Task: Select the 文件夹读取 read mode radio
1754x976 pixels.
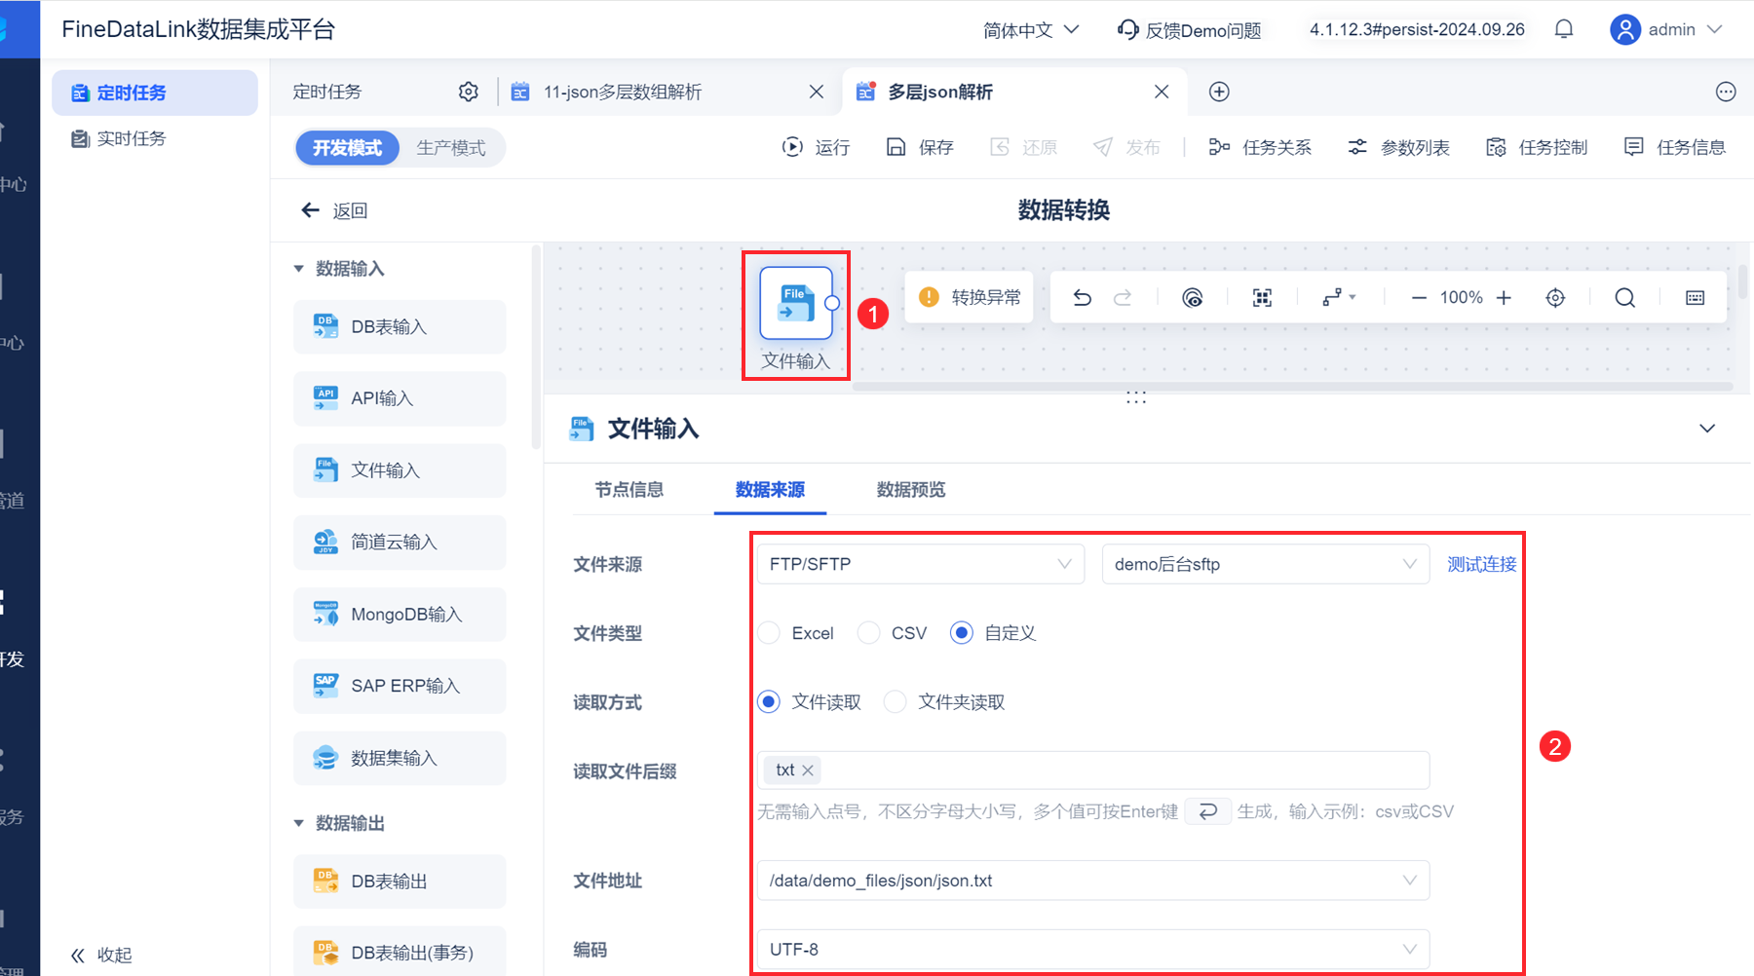Action: pyautogui.click(x=895, y=702)
